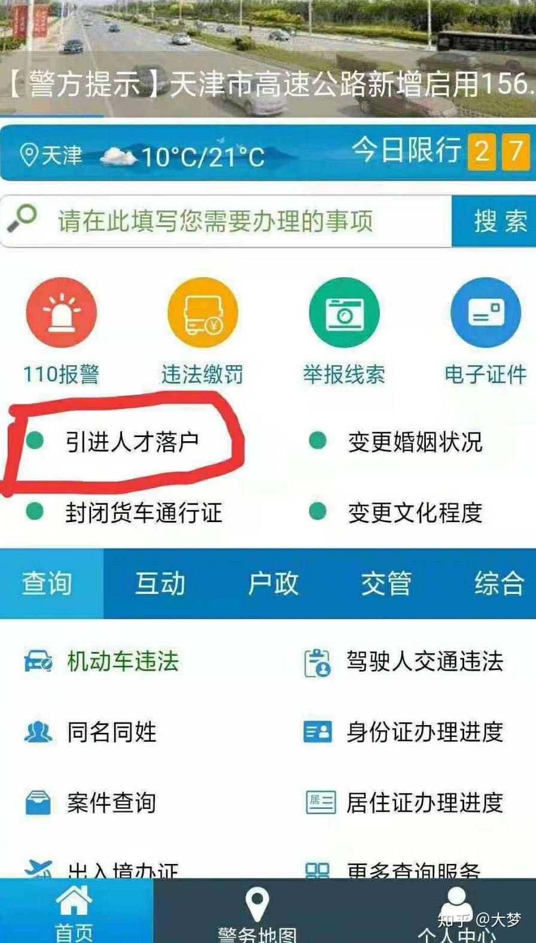Screen dimensions: 536x943
Task: Open 变更婚姻状况 link
Action: pyautogui.click(x=415, y=442)
